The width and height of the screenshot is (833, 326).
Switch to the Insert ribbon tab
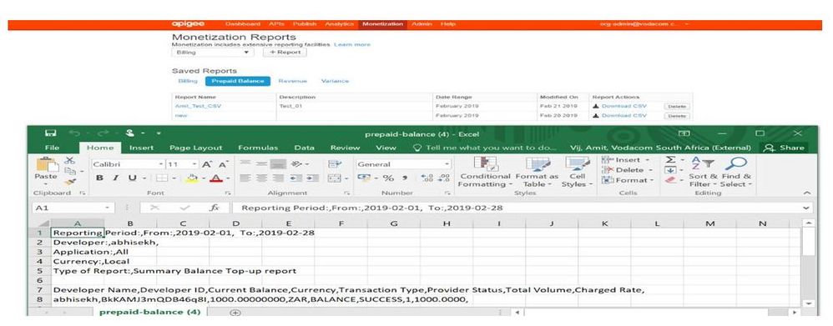click(x=142, y=148)
